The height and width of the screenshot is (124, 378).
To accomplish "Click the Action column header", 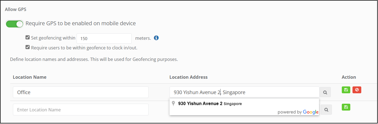I will click(349, 77).
